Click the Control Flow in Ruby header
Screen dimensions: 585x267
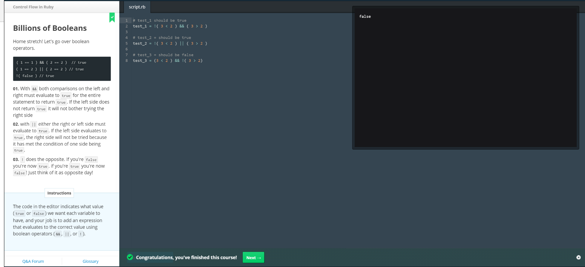33,7
